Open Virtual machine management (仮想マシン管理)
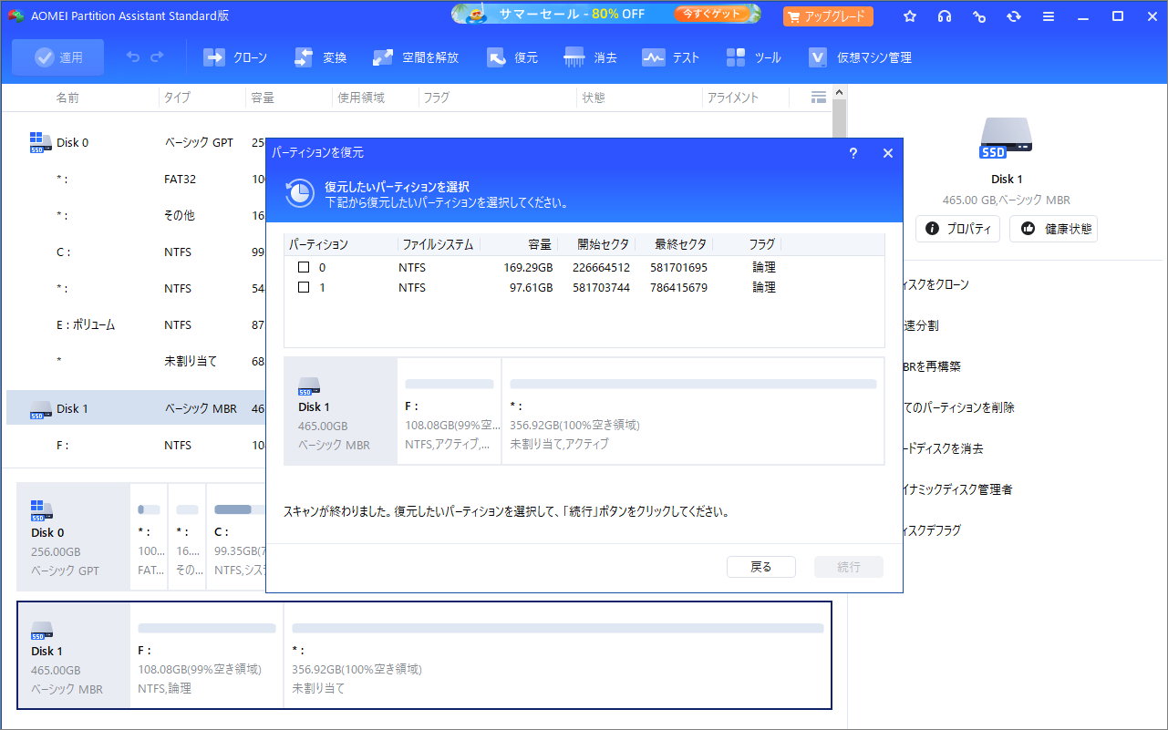This screenshot has width=1168, height=730. (860, 57)
